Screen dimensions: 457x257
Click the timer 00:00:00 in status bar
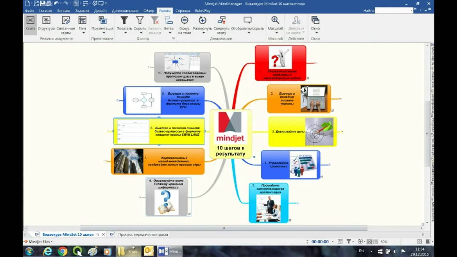point(320,242)
